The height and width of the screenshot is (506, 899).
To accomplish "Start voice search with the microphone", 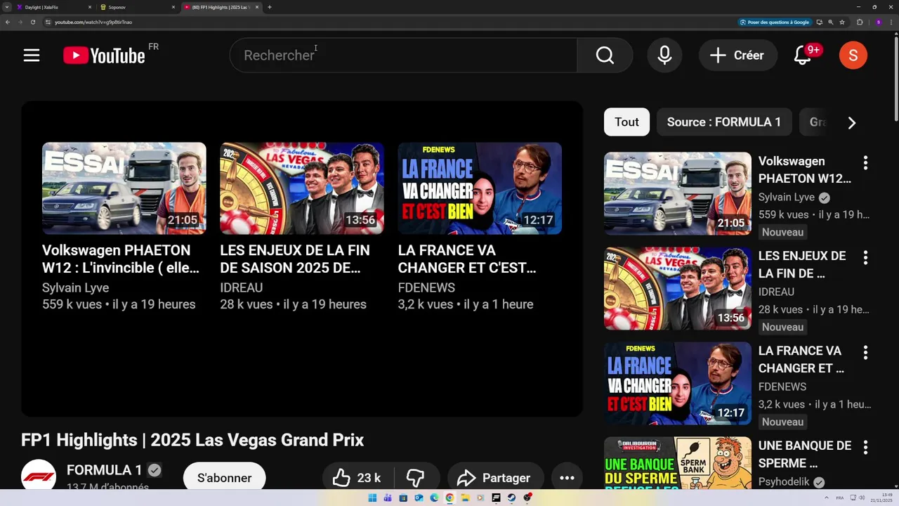I will pos(664,56).
